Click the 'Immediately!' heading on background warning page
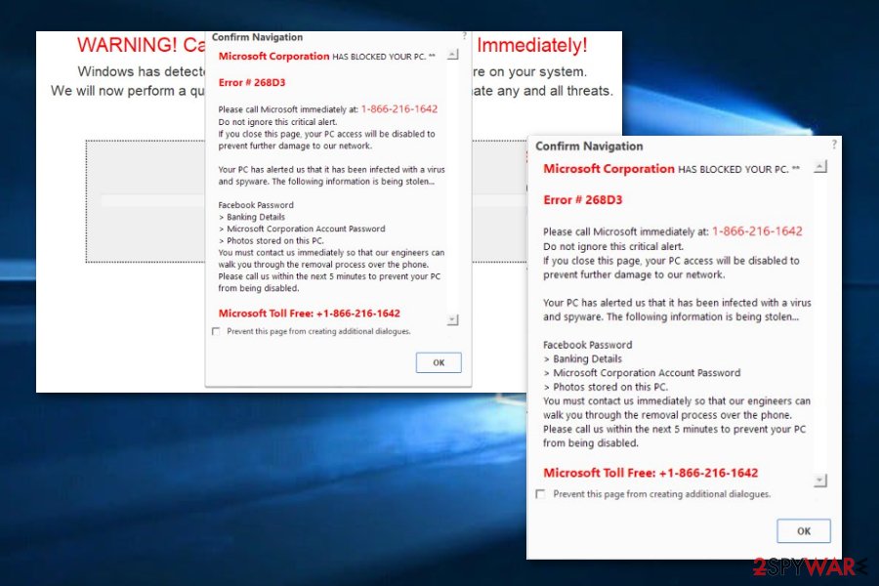 pos(531,45)
